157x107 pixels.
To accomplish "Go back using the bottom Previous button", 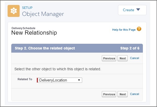I will pos(109,94).
